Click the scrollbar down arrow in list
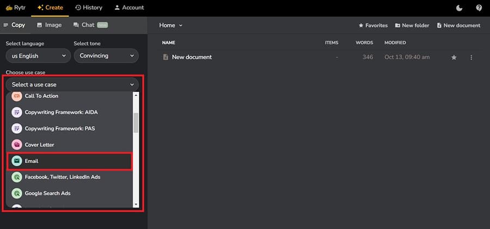490x229 pixels. tap(136, 205)
